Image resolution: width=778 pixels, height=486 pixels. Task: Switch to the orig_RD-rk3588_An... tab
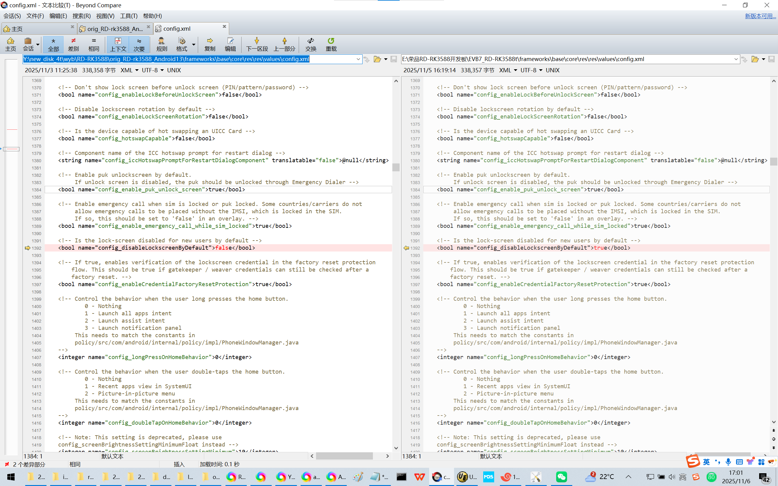115,29
